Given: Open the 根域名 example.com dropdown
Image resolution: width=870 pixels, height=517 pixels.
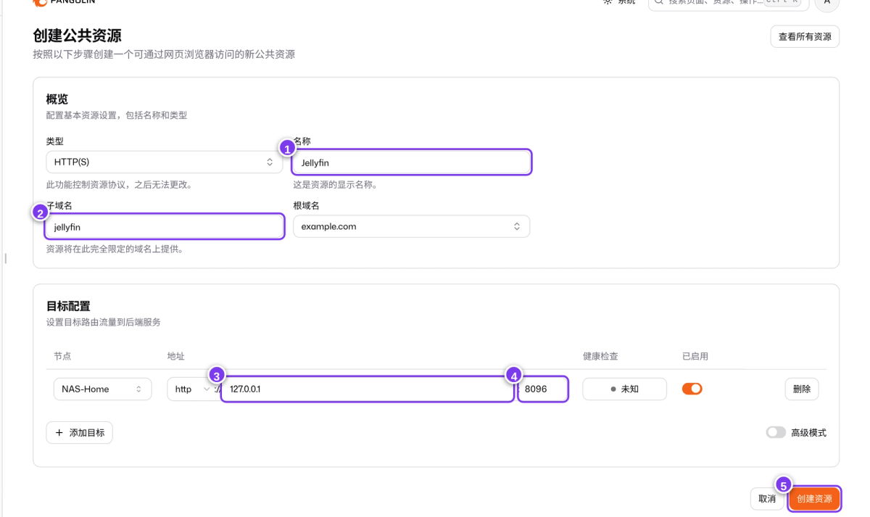Looking at the screenshot, I should tap(411, 226).
